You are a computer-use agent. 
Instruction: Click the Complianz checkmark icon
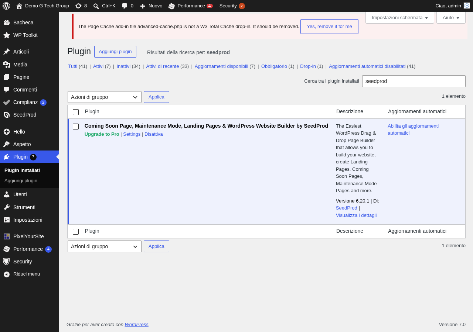7,102
